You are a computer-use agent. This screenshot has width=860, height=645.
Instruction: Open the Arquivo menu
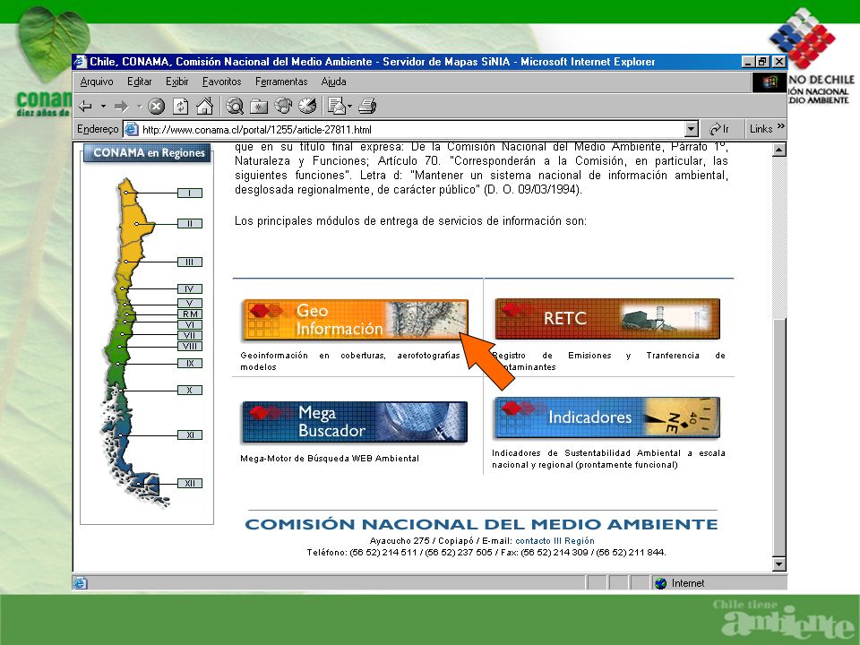[x=97, y=82]
